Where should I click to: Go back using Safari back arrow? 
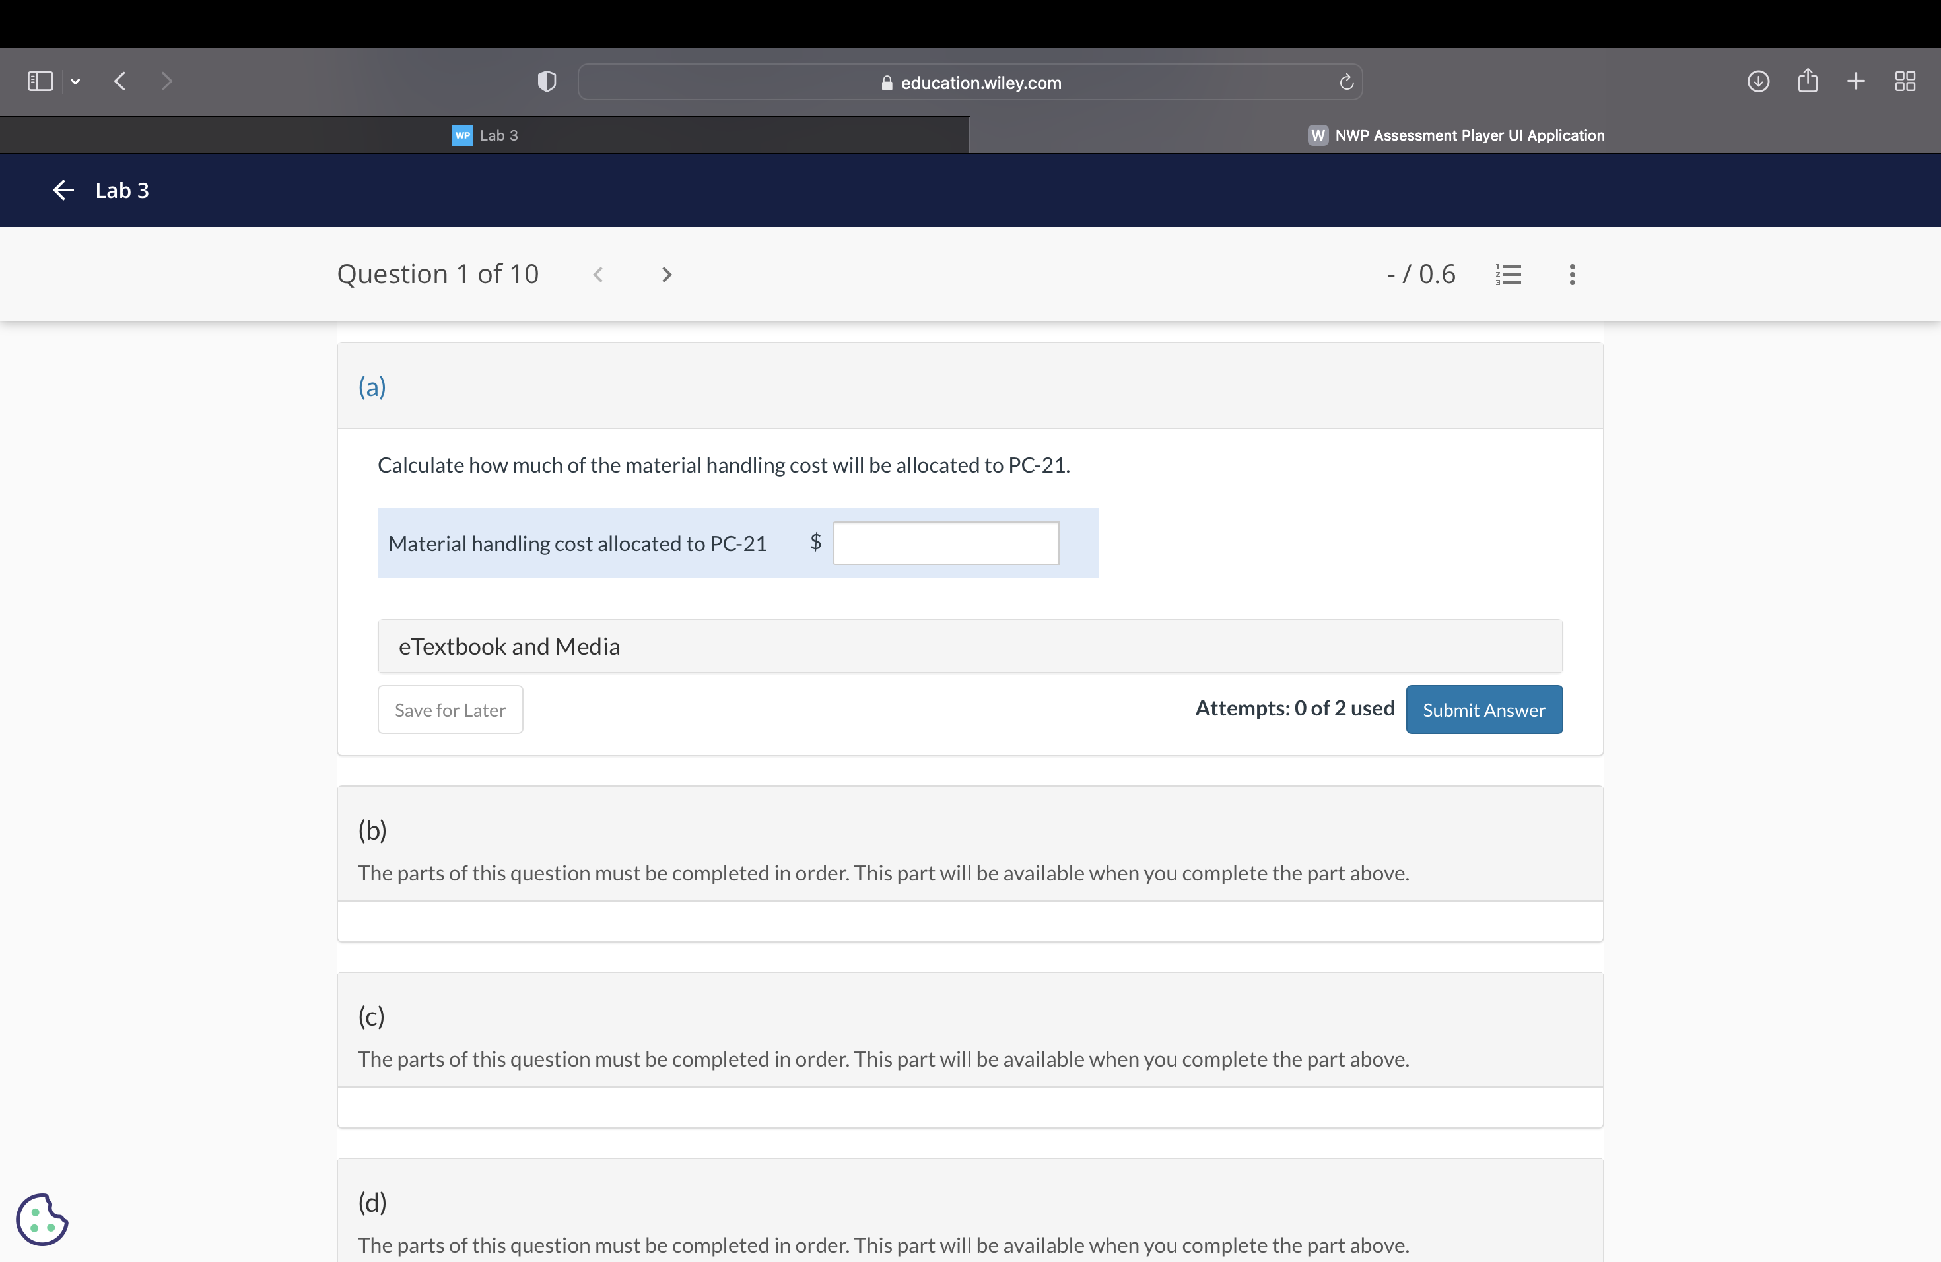point(120,81)
